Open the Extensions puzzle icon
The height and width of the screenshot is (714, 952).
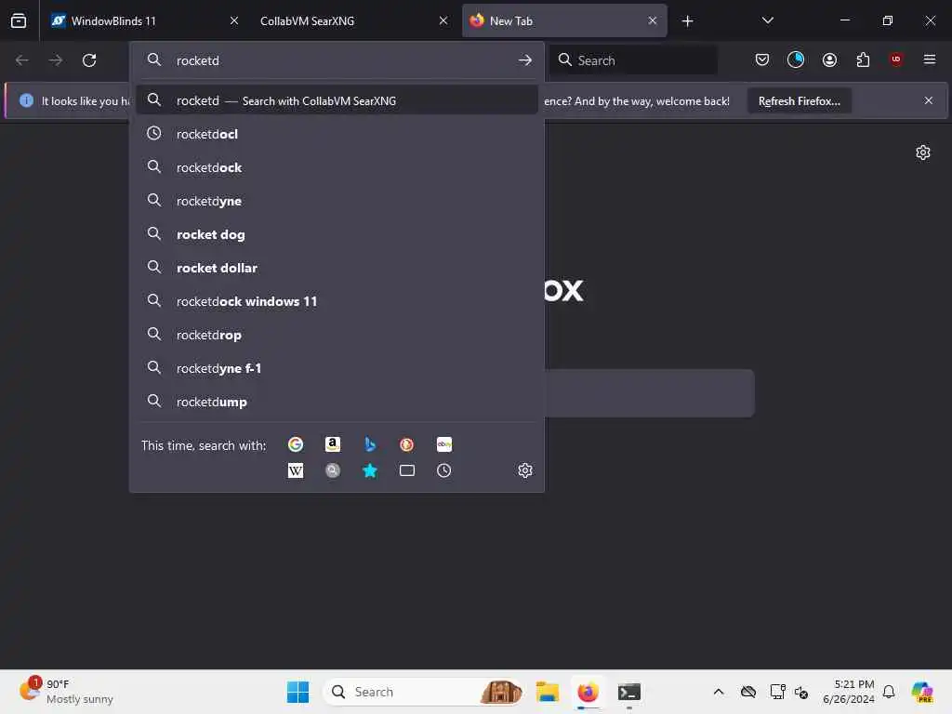tap(863, 59)
